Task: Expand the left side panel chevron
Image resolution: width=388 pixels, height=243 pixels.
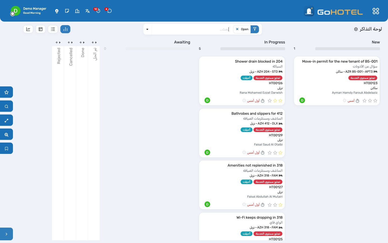Action: [6, 234]
